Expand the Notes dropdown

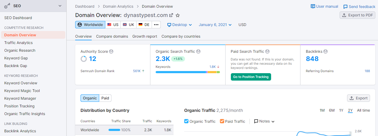(264, 121)
